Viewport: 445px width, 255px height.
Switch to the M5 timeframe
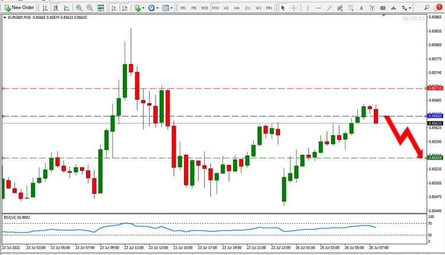click(194, 8)
